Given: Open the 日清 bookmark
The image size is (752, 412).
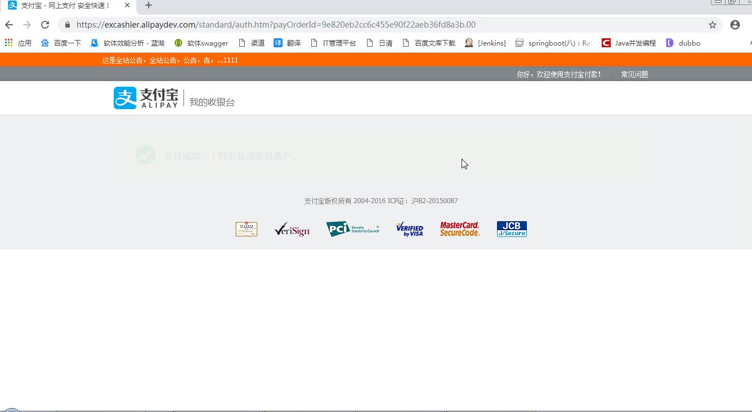Looking at the screenshot, I should tap(379, 43).
